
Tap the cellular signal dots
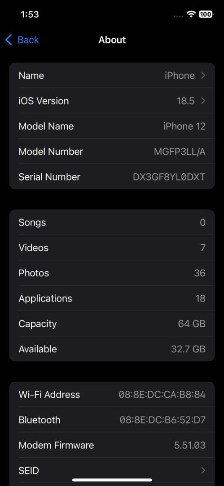click(x=179, y=16)
